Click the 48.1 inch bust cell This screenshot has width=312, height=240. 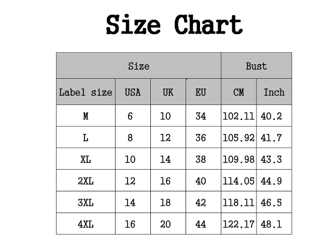(274, 224)
